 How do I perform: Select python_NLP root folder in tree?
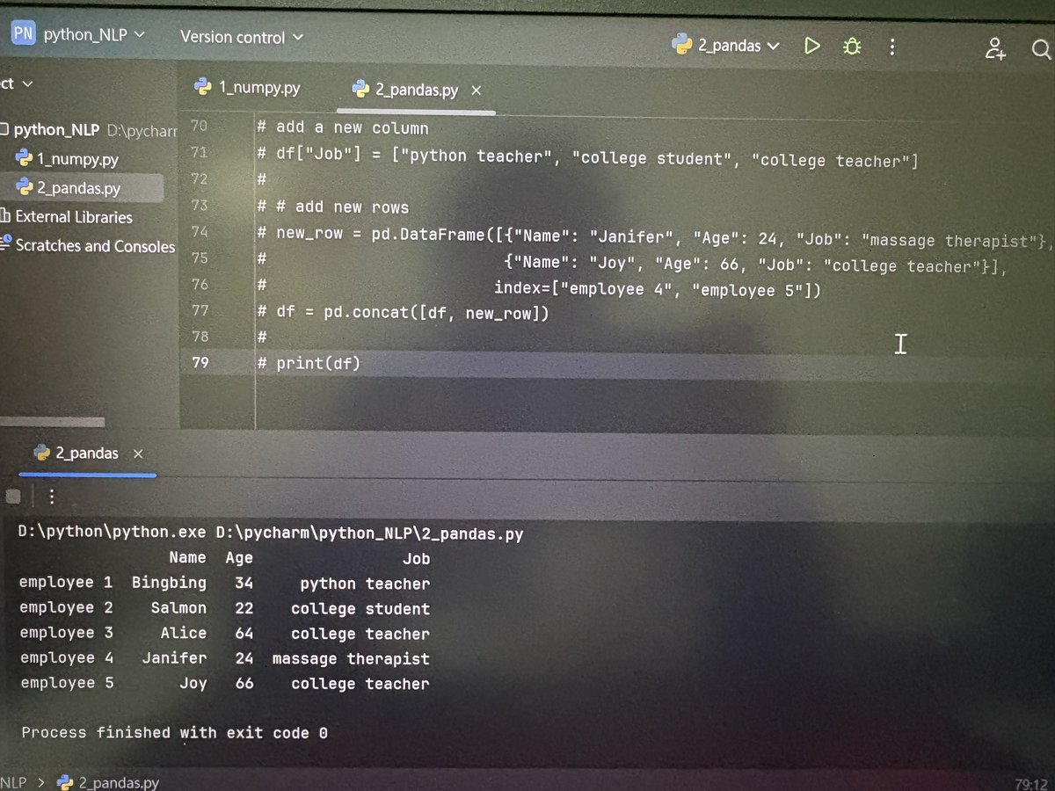[56, 129]
